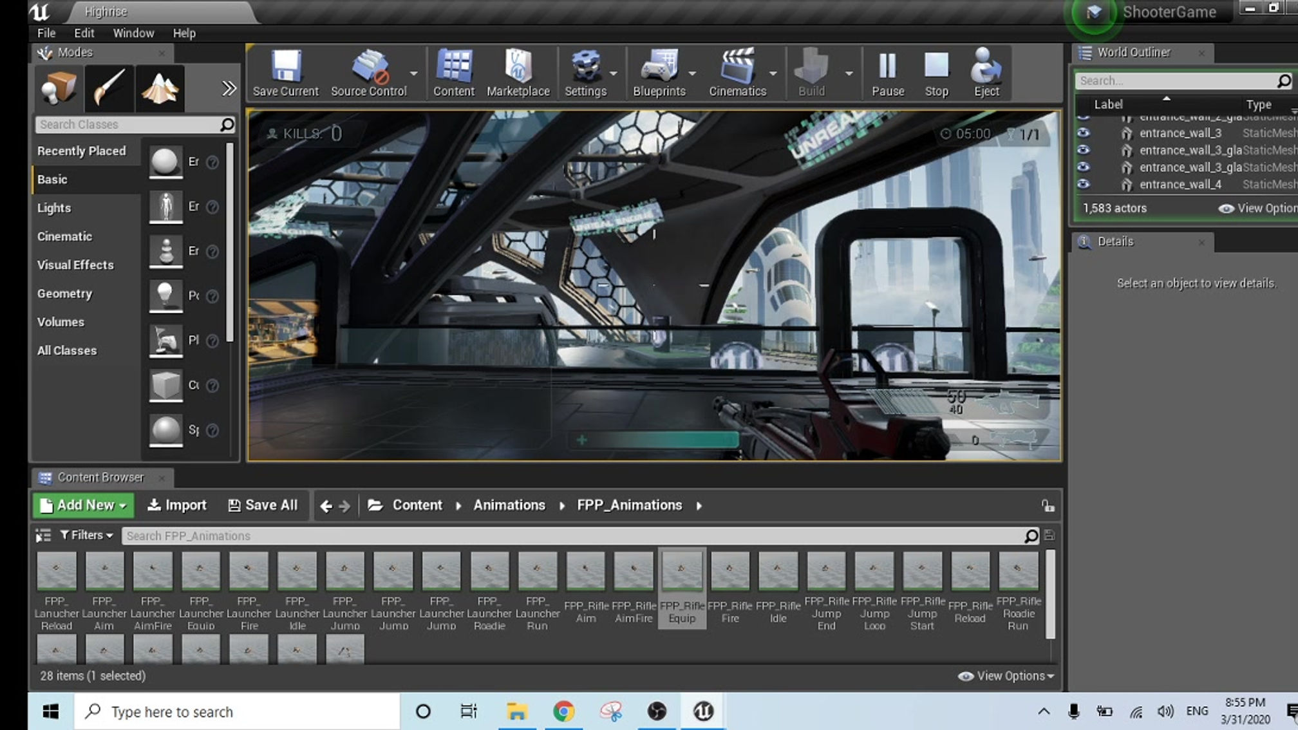This screenshot has width=1298, height=730.
Task: Click the search icon in FPP_Animations search bar
Action: tap(1031, 536)
